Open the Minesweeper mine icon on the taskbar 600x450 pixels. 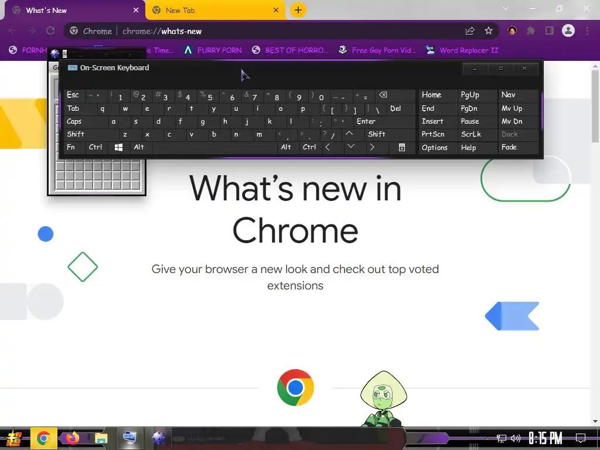coord(158,438)
